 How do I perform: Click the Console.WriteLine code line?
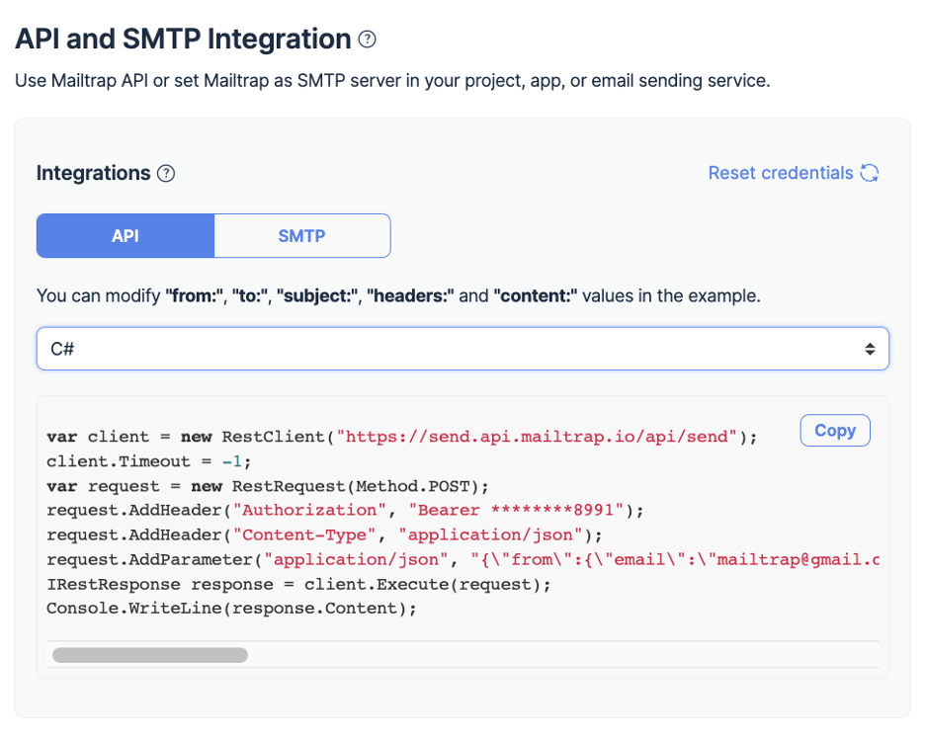pyautogui.click(x=231, y=608)
